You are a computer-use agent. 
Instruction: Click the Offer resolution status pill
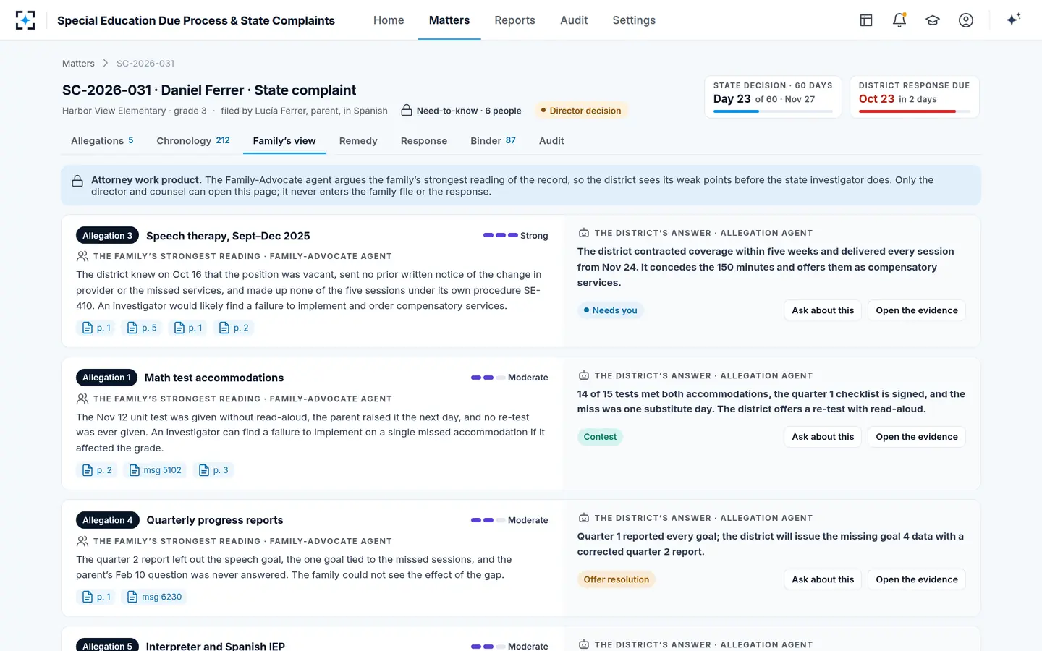pos(617,579)
